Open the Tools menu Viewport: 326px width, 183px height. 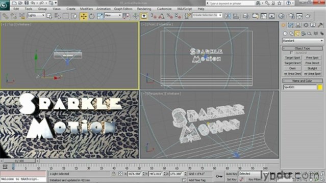point(29,9)
